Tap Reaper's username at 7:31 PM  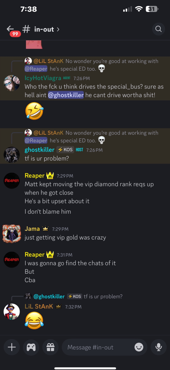point(35,254)
